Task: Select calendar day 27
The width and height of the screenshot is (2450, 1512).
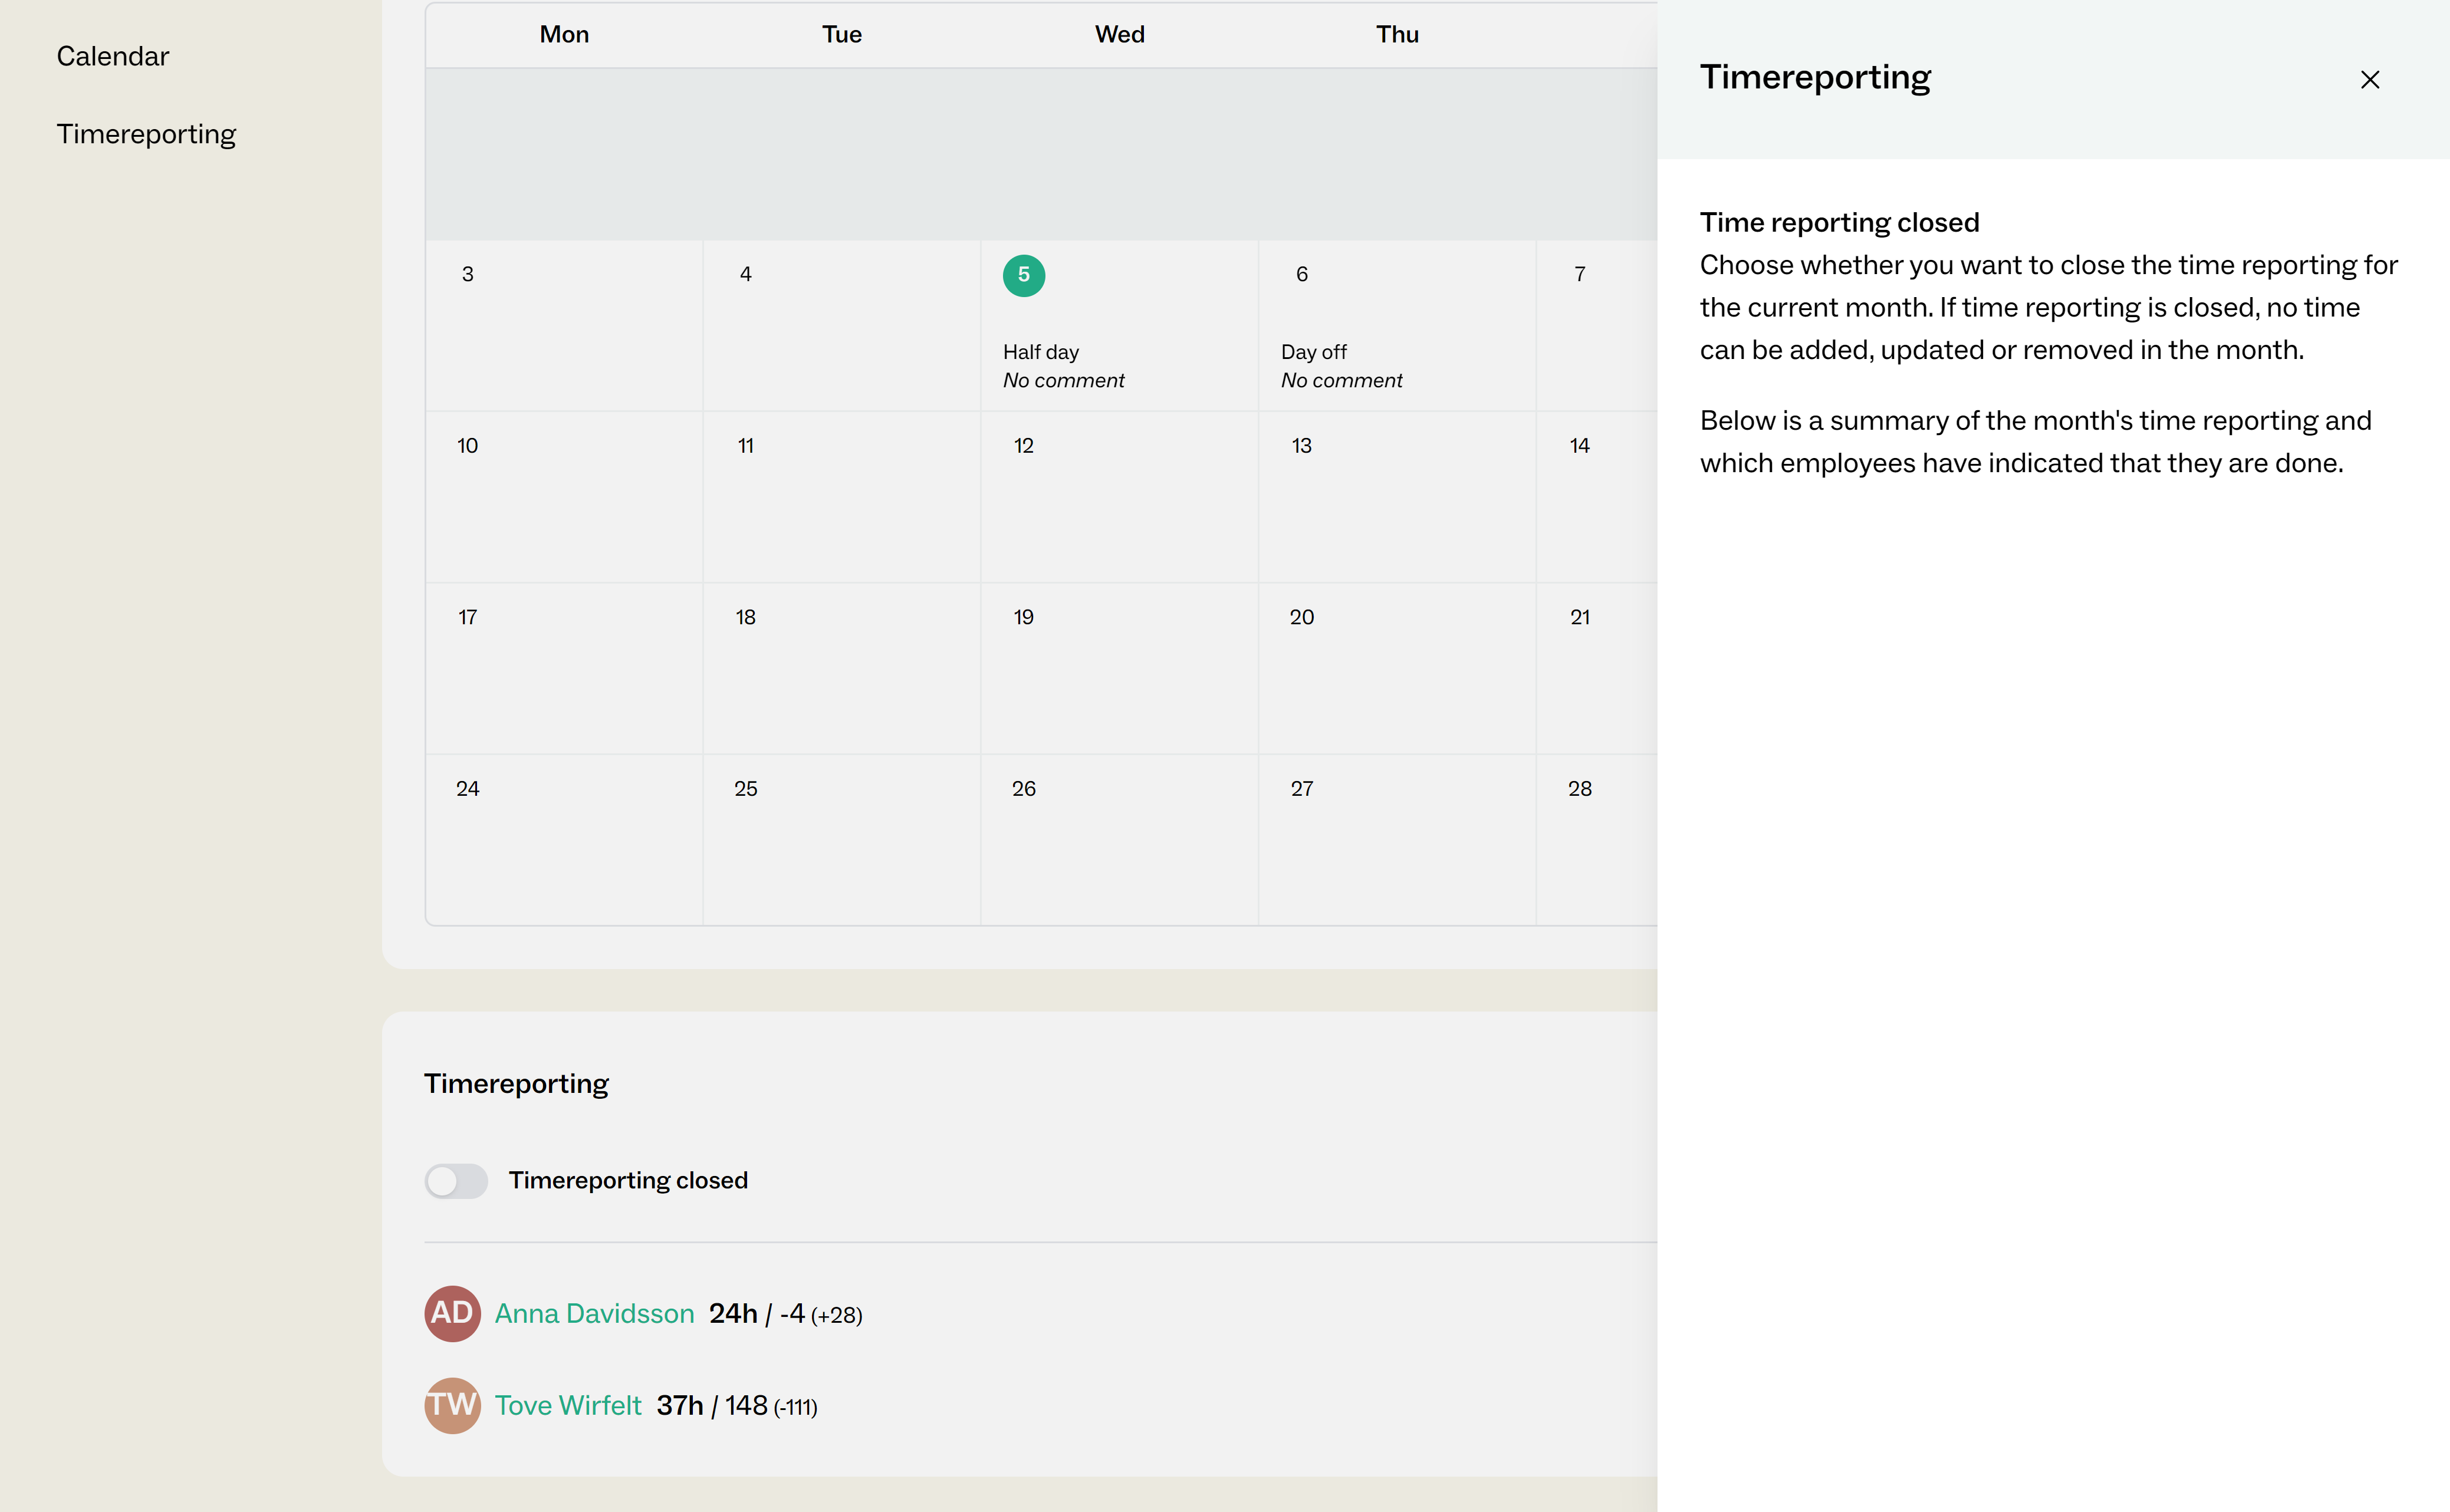Action: pyautogui.click(x=1302, y=789)
